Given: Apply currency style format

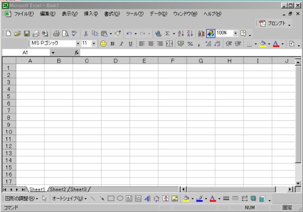Looking at the screenshot, I should click(x=181, y=44).
